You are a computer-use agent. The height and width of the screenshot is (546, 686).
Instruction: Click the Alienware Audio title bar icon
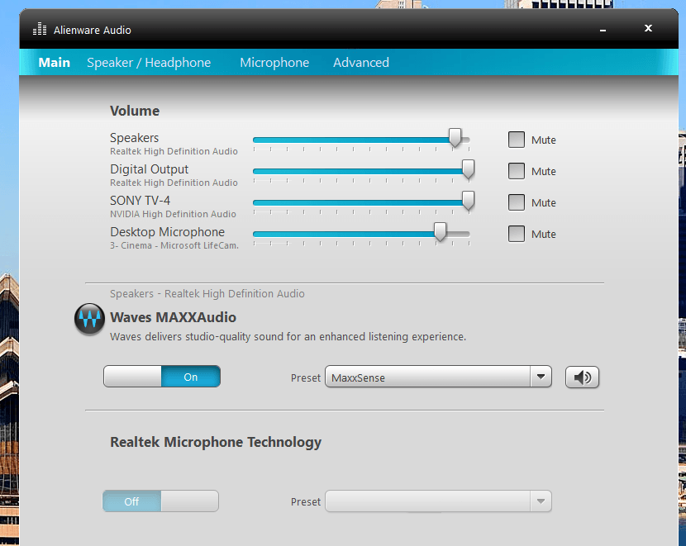40,30
